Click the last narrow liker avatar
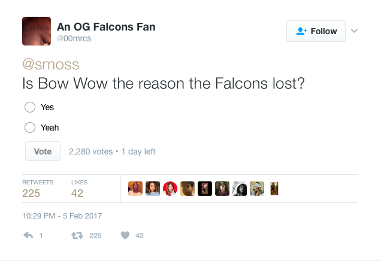The height and width of the screenshot is (261, 381). tap(274, 188)
